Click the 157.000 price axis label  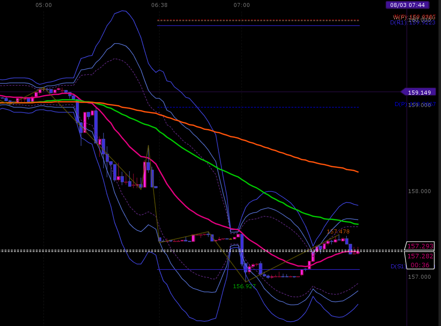(420, 277)
